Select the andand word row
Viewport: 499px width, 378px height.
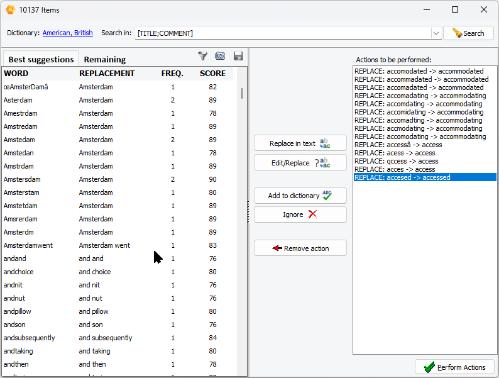tap(118, 258)
